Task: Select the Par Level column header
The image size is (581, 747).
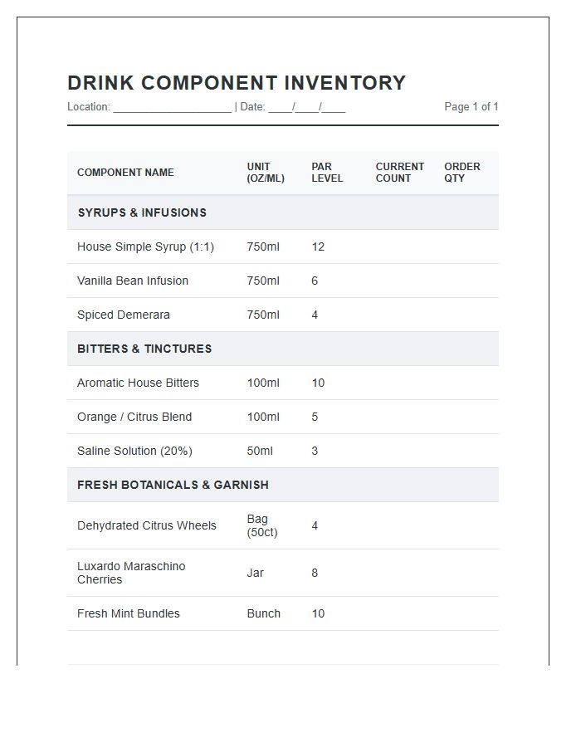Action: point(327,173)
